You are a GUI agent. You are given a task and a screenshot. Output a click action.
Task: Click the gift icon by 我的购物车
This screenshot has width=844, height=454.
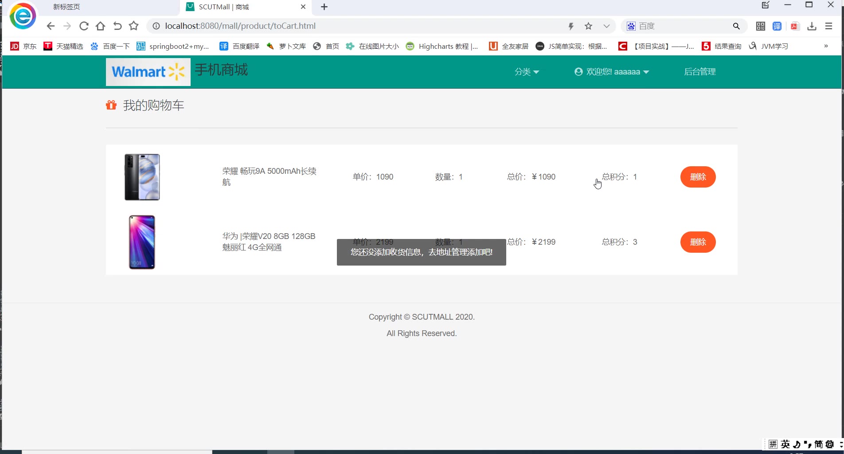[111, 105]
